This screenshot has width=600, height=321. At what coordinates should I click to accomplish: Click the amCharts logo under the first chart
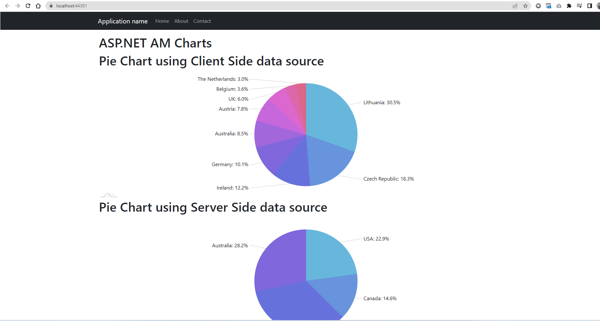(x=109, y=195)
